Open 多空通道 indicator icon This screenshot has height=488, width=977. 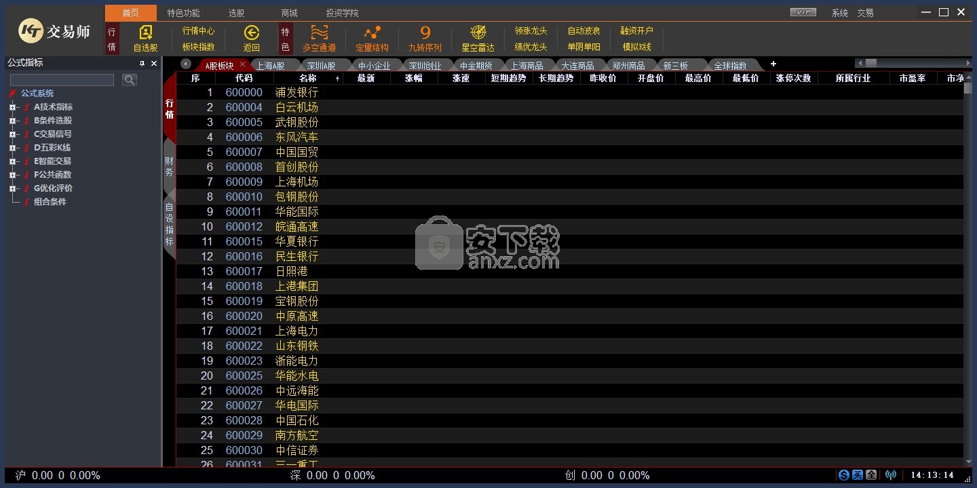[x=319, y=33]
